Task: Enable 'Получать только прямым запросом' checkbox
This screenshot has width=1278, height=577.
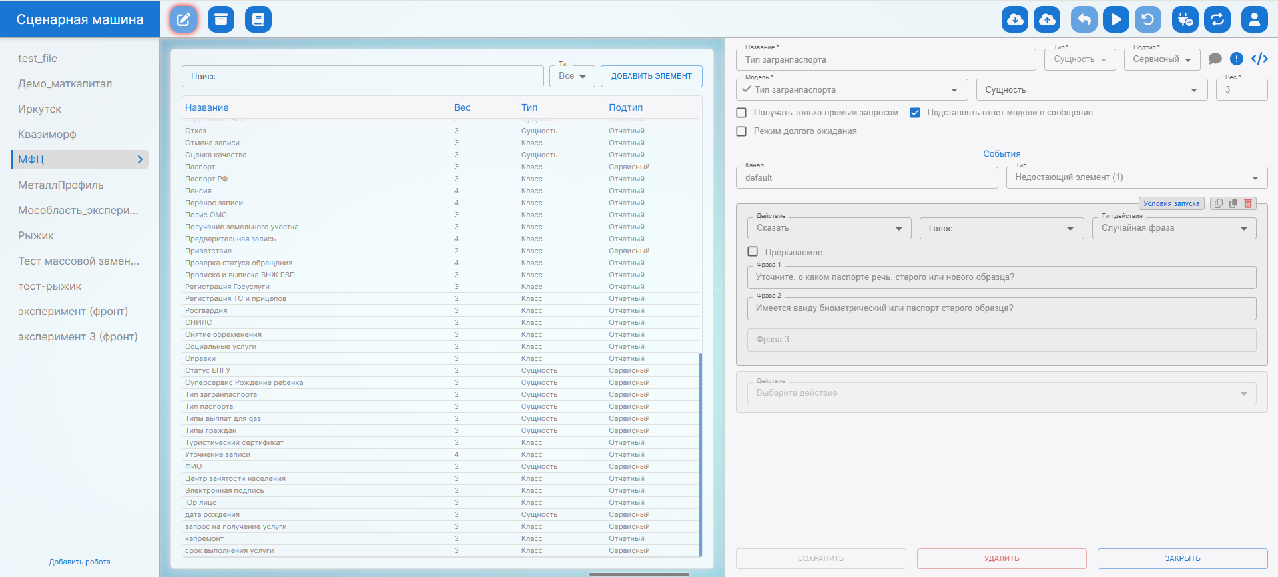Action: point(741,113)
